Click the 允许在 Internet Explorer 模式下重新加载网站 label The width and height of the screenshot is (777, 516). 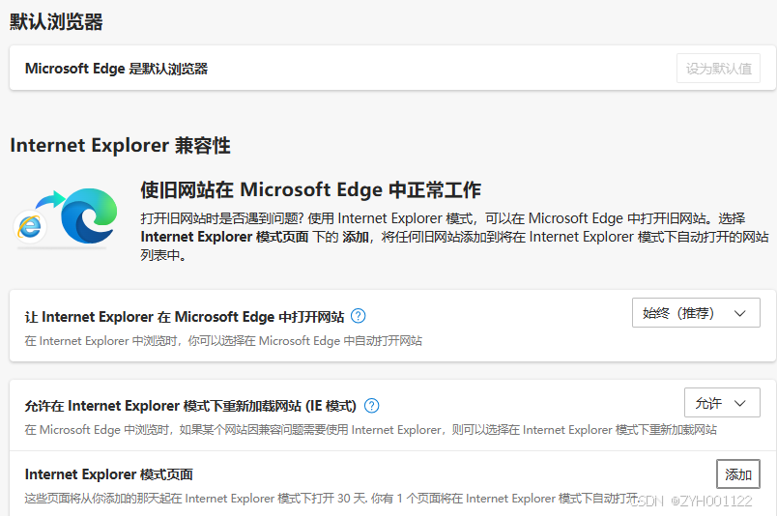pyautogui.click(x=190, y=406)
